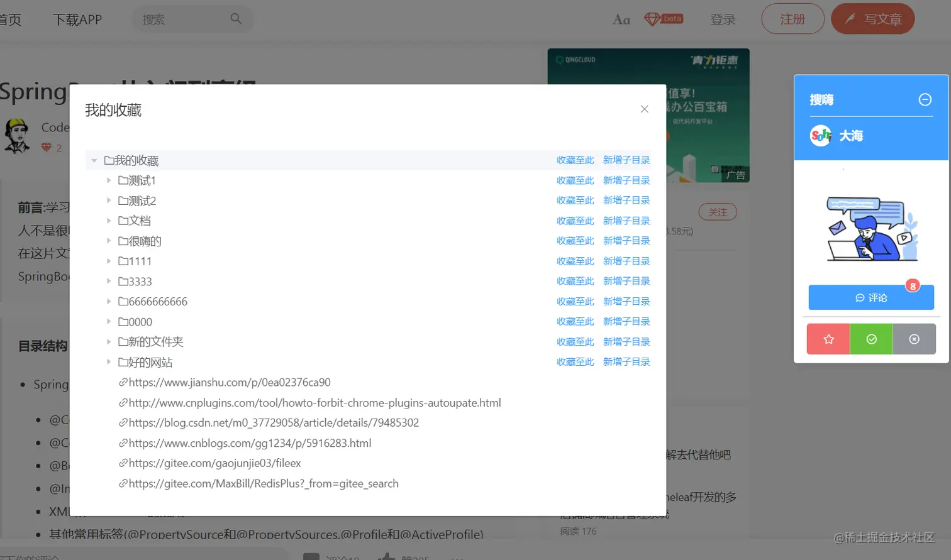951x560 pixels.
Task: Select the 6666666666 folder
Action: click(x=153, y=302)
